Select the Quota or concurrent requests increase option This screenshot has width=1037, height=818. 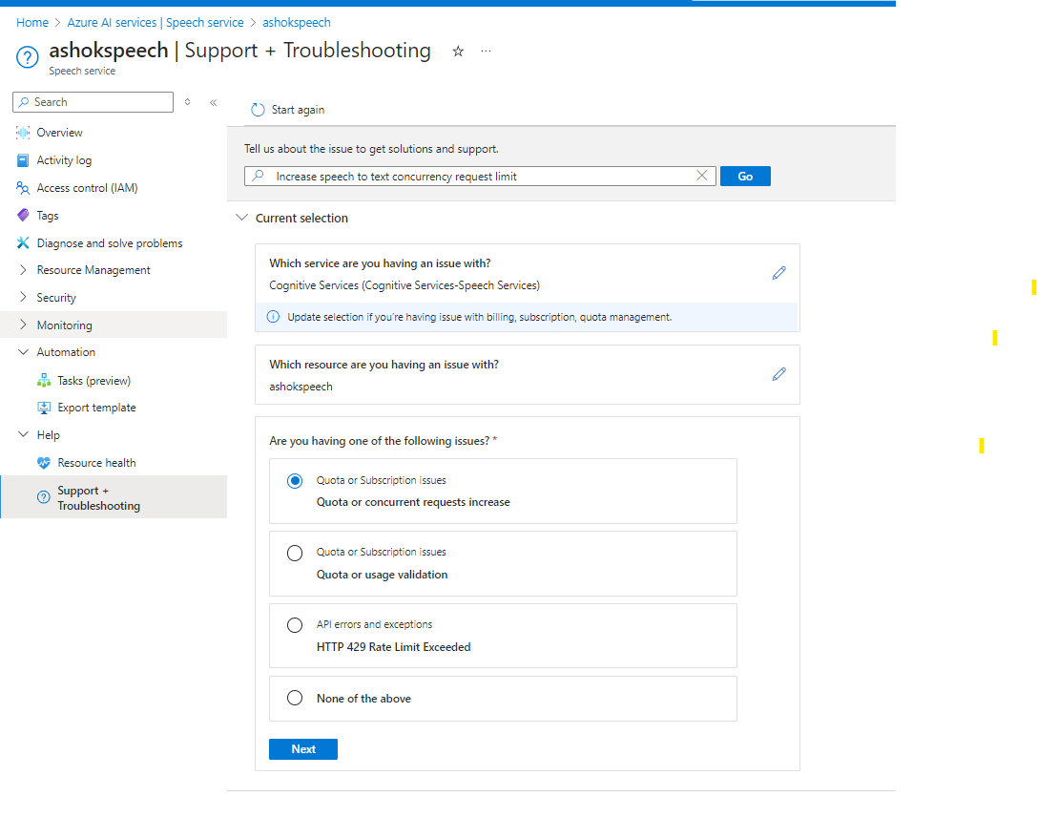[295, 480]
